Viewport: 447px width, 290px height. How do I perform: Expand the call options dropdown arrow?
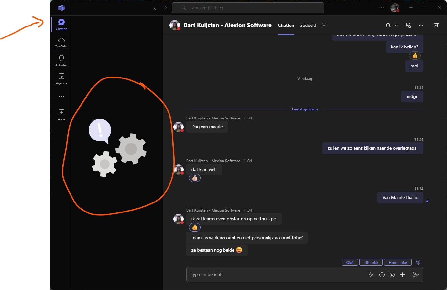[397, 26]
